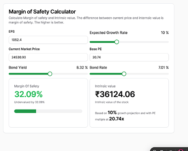Click the green filled section of the Bond Rate slider
This screenshot has height=151, width=188.
[106, 74]
